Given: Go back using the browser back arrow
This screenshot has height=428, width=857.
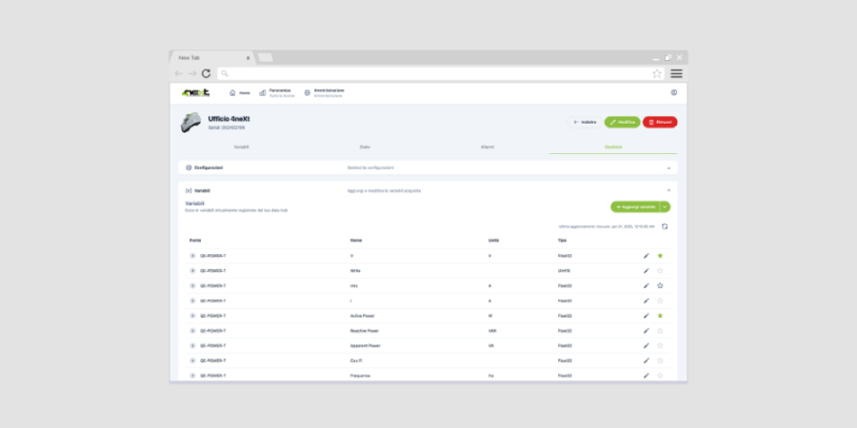Looking at the screenshot, I should coord(179,73).
